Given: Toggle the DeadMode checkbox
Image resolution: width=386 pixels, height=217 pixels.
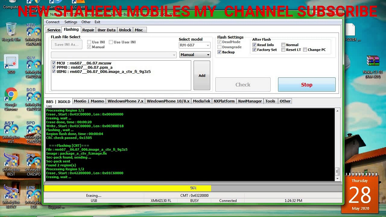Looking at the screenshot, I should click(x=219, y=42).
